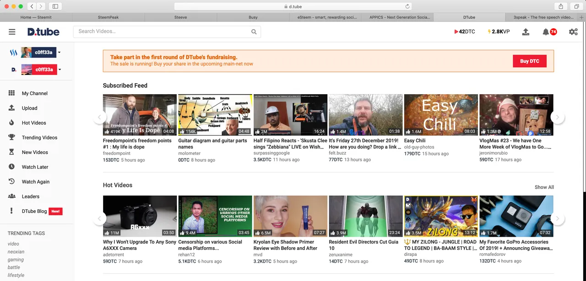Open the battle trending tag
The height and width of the screenshot is (281, 586).
point(14,267)
